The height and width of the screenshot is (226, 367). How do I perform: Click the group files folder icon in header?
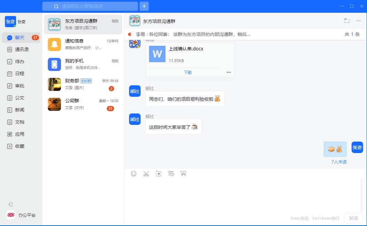pos(347,21)
